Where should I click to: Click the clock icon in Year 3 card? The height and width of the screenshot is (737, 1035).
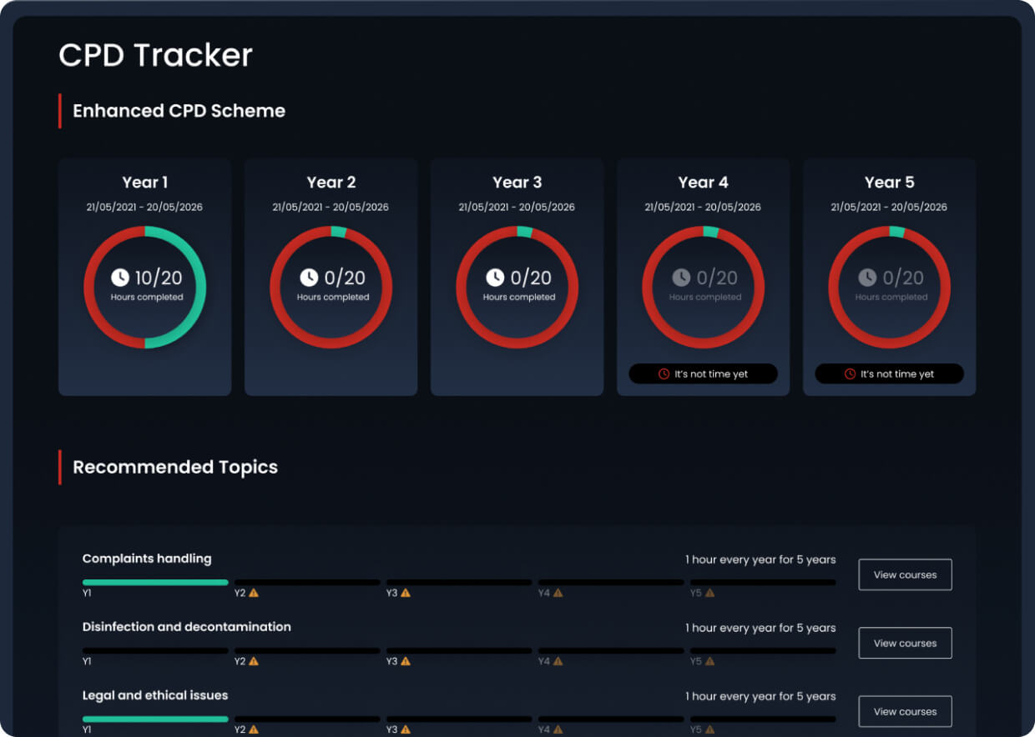point(495,278)
